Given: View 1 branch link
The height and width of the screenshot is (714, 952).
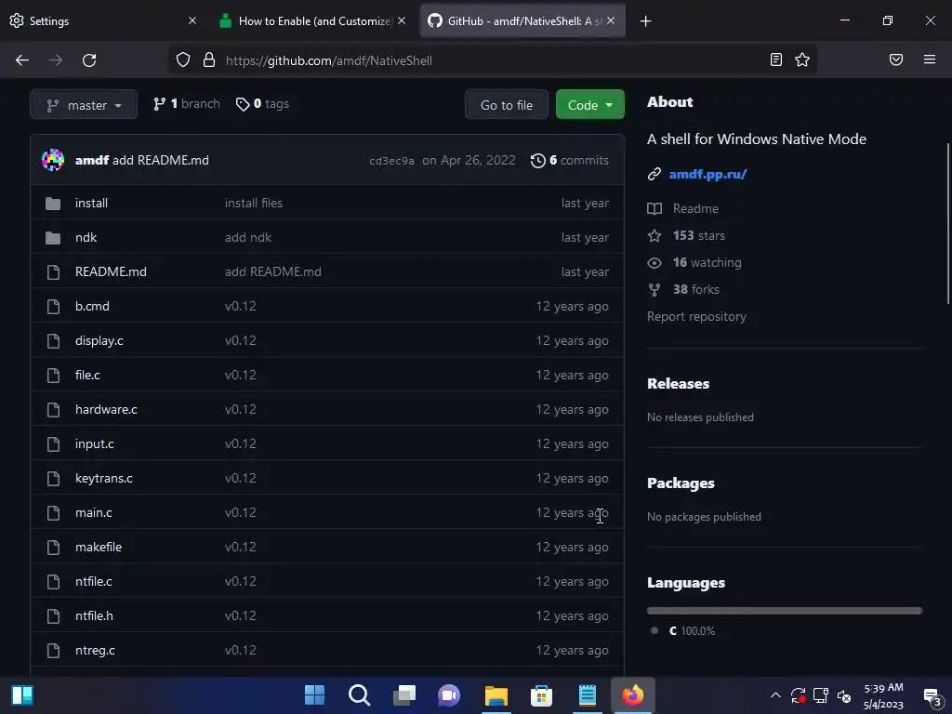Looking at the screenshot, I should point(186,104).
